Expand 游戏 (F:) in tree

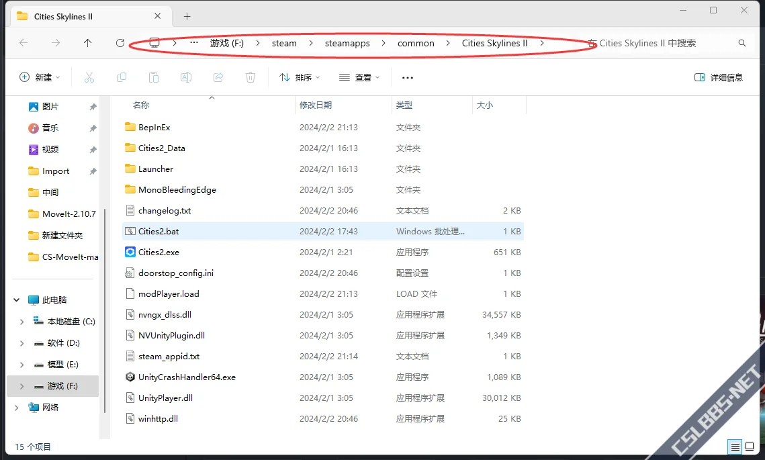(x=22, y=386)
